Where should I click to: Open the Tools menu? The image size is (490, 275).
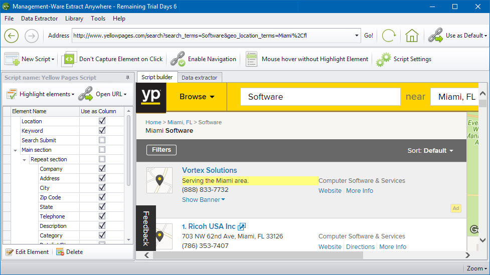pyautogui.click(x=98, y=19)
